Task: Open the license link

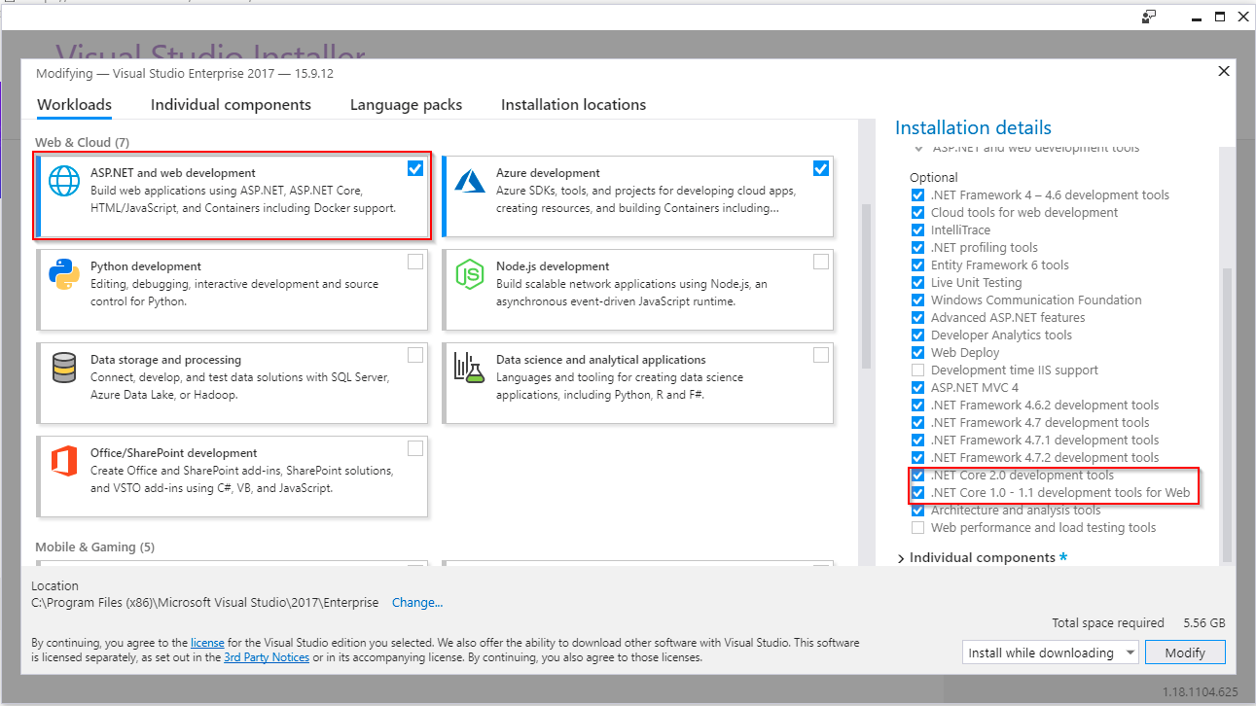Action: [x=207, y=643]
